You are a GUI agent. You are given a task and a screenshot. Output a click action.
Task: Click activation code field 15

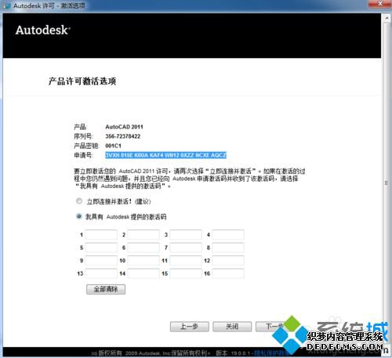(x=186, y=273)
